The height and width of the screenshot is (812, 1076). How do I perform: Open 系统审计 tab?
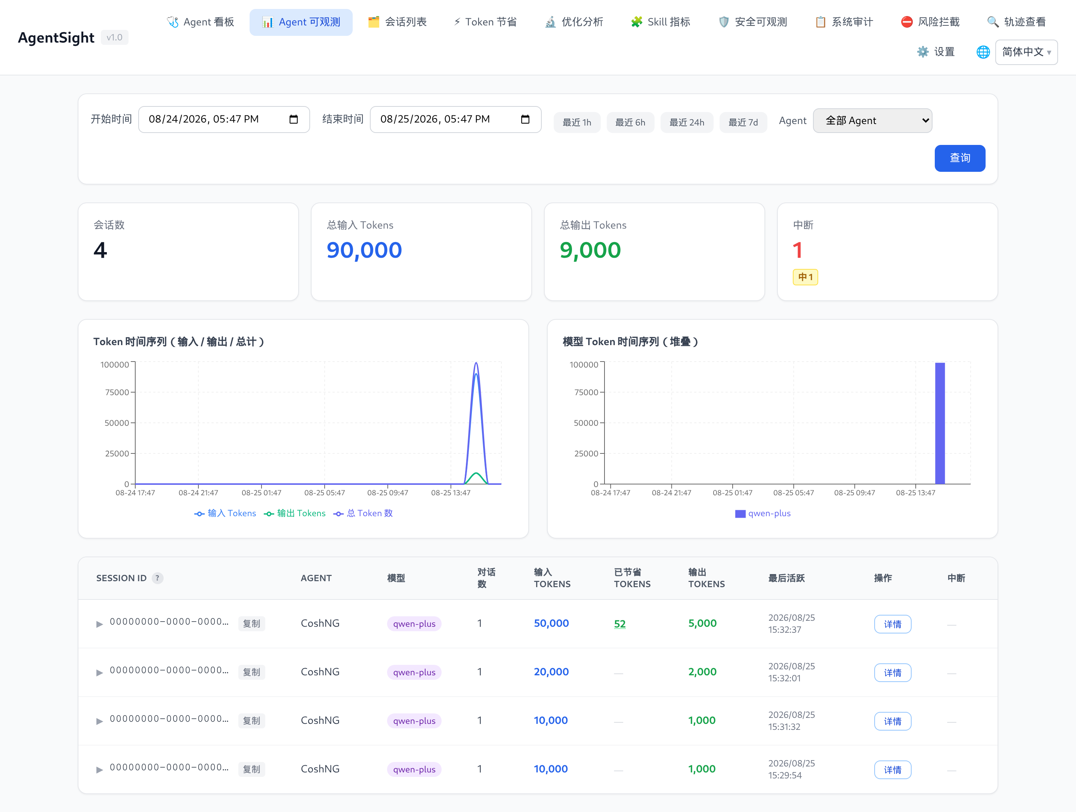(844, 22)
